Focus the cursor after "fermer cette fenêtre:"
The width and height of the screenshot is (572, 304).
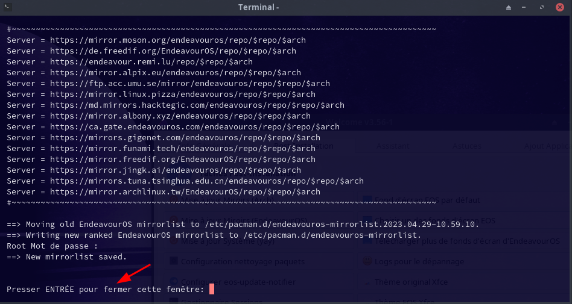212,290
